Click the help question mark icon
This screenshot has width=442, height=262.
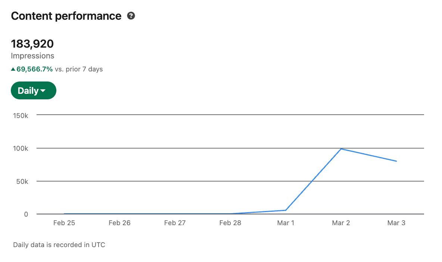pyautogui.click(x=131, y=16)
